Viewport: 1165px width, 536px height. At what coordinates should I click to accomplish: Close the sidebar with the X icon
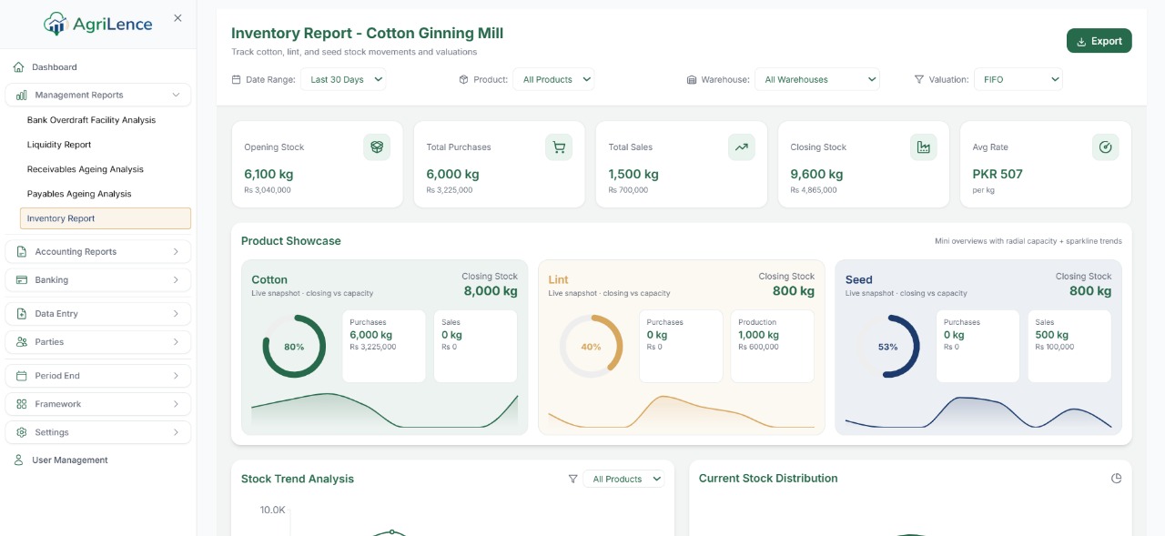[177, 18]
